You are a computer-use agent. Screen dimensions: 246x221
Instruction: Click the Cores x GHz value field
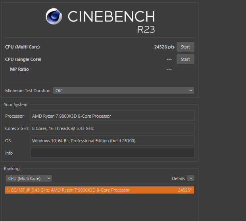[113, 128]
